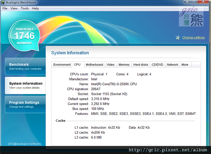Select the Benchmark sidebar panel

pyautogui.click(x=26, y=66)
